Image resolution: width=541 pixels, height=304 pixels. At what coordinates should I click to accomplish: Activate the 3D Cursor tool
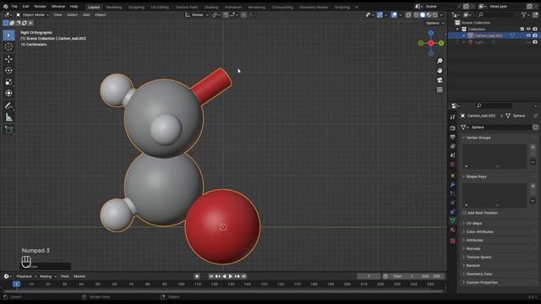9,47
